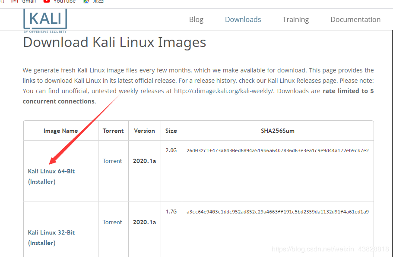Open the Documentation navigation item

[x=355, y=19]
